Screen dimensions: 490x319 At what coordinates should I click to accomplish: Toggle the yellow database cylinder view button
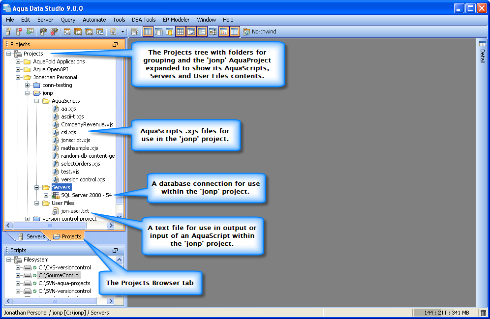(x=169, y=31)
